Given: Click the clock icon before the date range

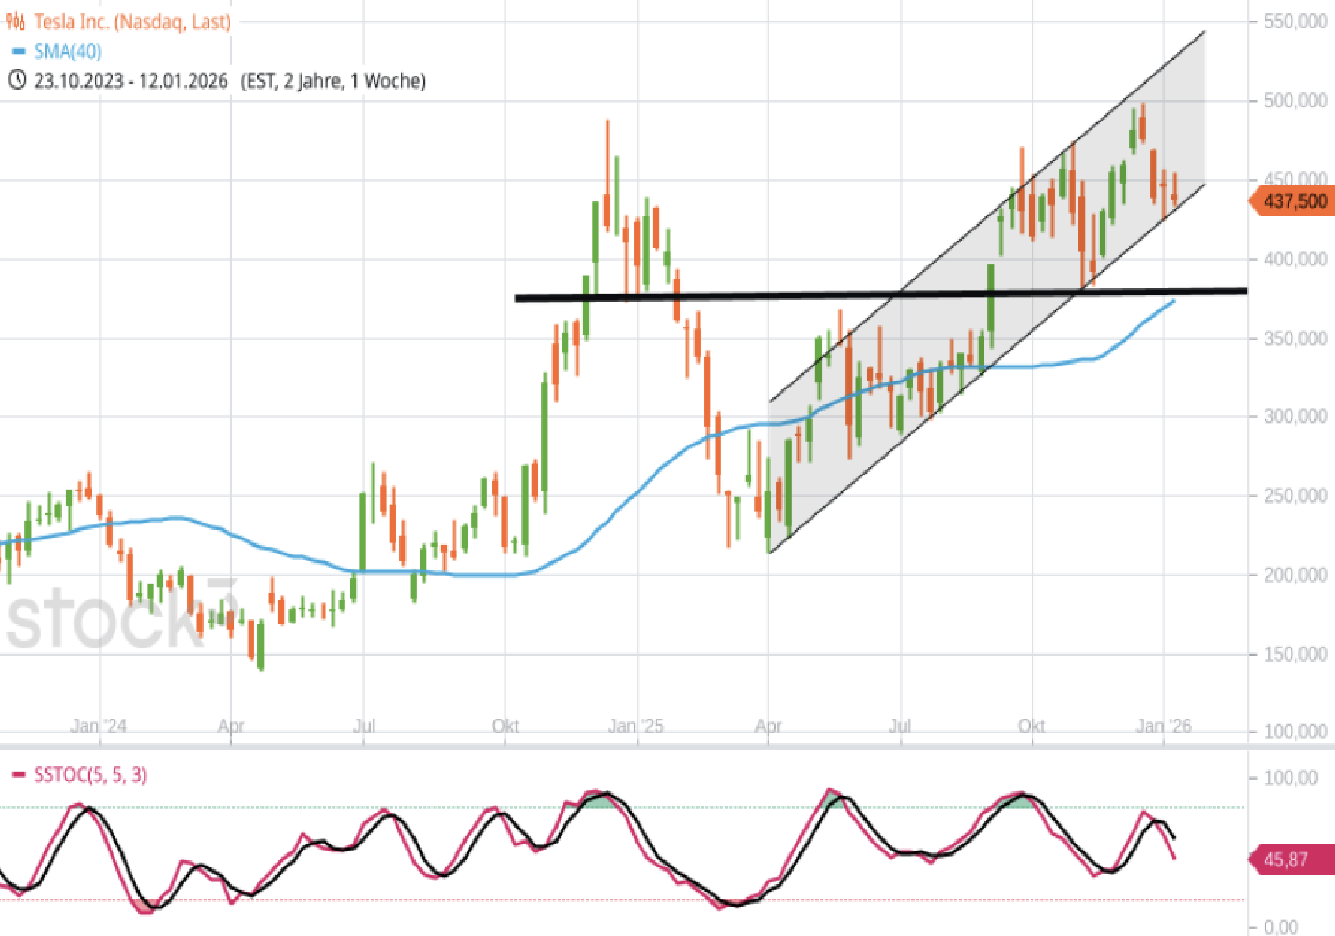Looking at the screenshot, I should pyautogui.click(x=17, y=80).
